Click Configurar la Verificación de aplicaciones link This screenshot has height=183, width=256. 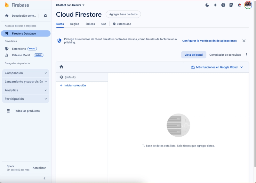coord(209,41)
